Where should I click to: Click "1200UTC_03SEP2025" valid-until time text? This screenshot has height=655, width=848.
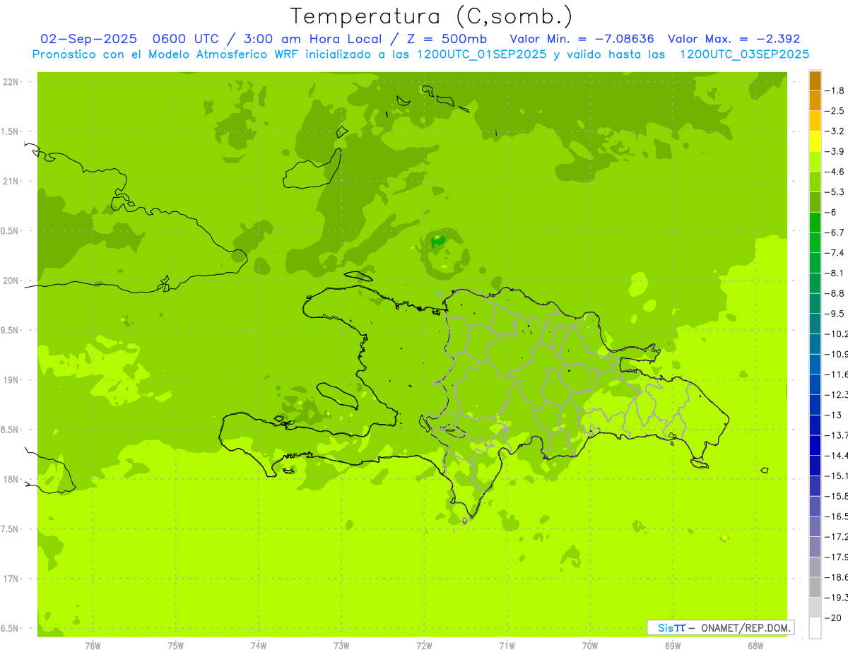tap(744, 54)
